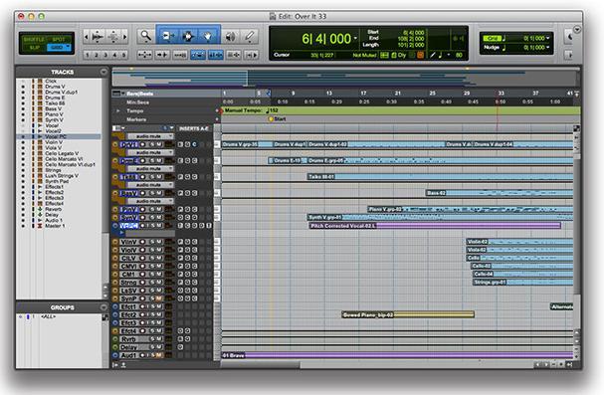Click the Taiko 88-01 clip
The width and height of the screenshot is (604, 395).
(x=440, y=177)
